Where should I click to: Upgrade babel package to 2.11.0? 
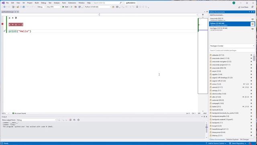(x=243, y=106)
